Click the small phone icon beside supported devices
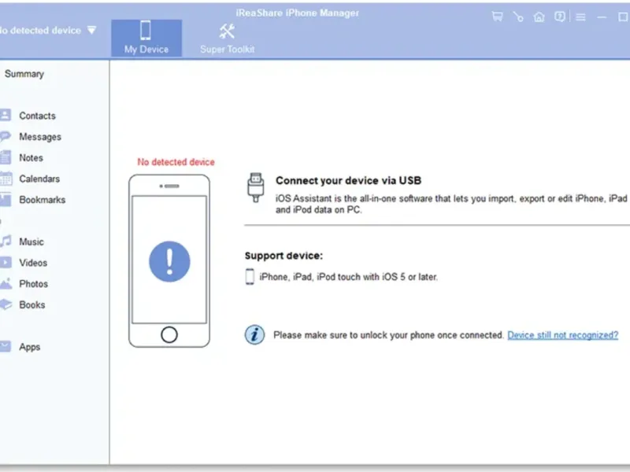Viewport: 630px width, 472px height. click(x=250, y=277)
